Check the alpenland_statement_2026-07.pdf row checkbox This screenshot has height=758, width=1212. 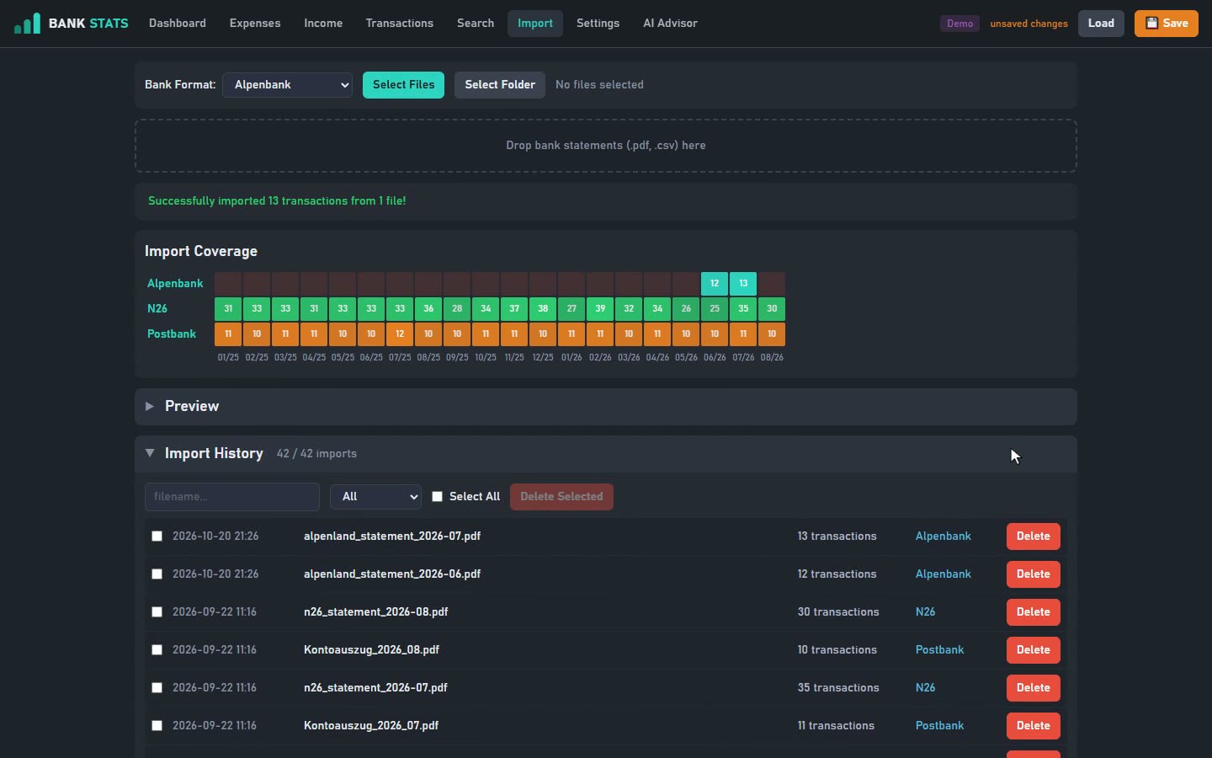[x=157, y=536]
